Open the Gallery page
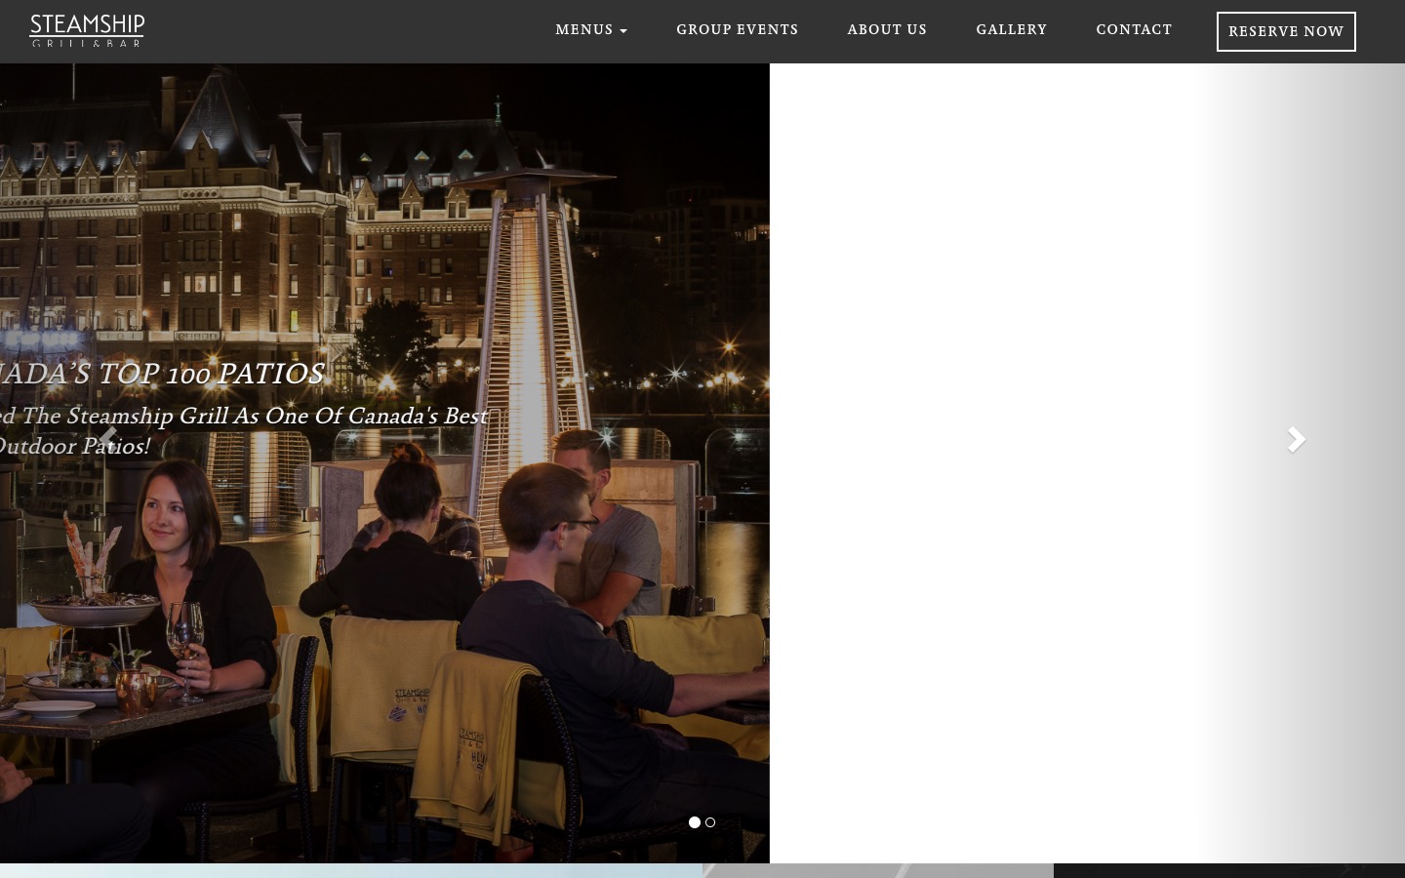1405x878 pixels. pos(1012,30)
